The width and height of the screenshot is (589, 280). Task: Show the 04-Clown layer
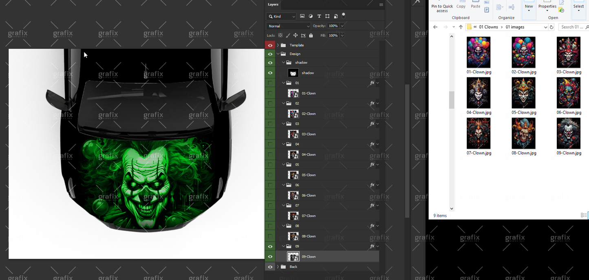click(270, 154)
